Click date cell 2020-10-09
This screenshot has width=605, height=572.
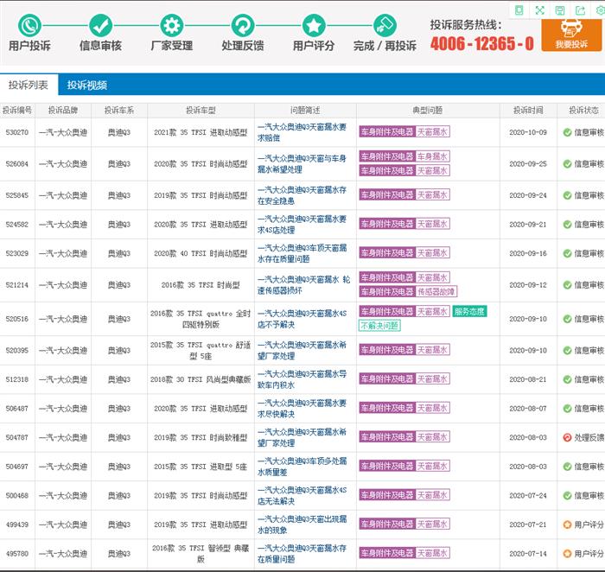point(528,132)
